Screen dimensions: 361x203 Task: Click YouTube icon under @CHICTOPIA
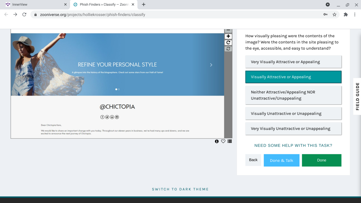[112, 117]
